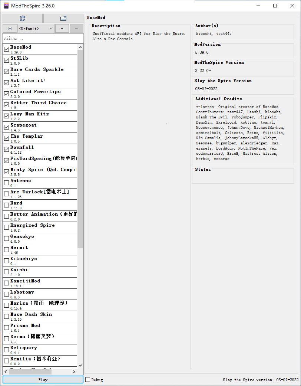Click the plus add profile button

click(x=62, y=29)
